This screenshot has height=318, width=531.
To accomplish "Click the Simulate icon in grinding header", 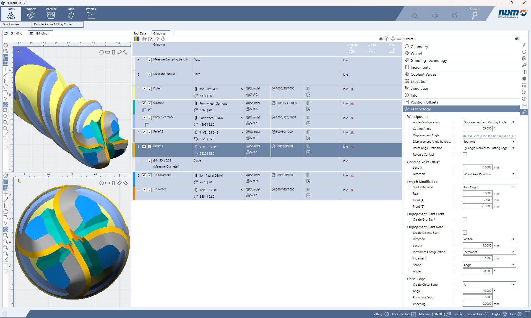I will (352, 50).
